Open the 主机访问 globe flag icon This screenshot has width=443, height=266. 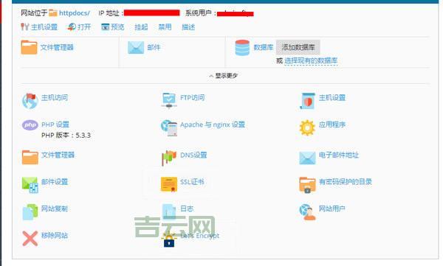(x=30, y=101)
